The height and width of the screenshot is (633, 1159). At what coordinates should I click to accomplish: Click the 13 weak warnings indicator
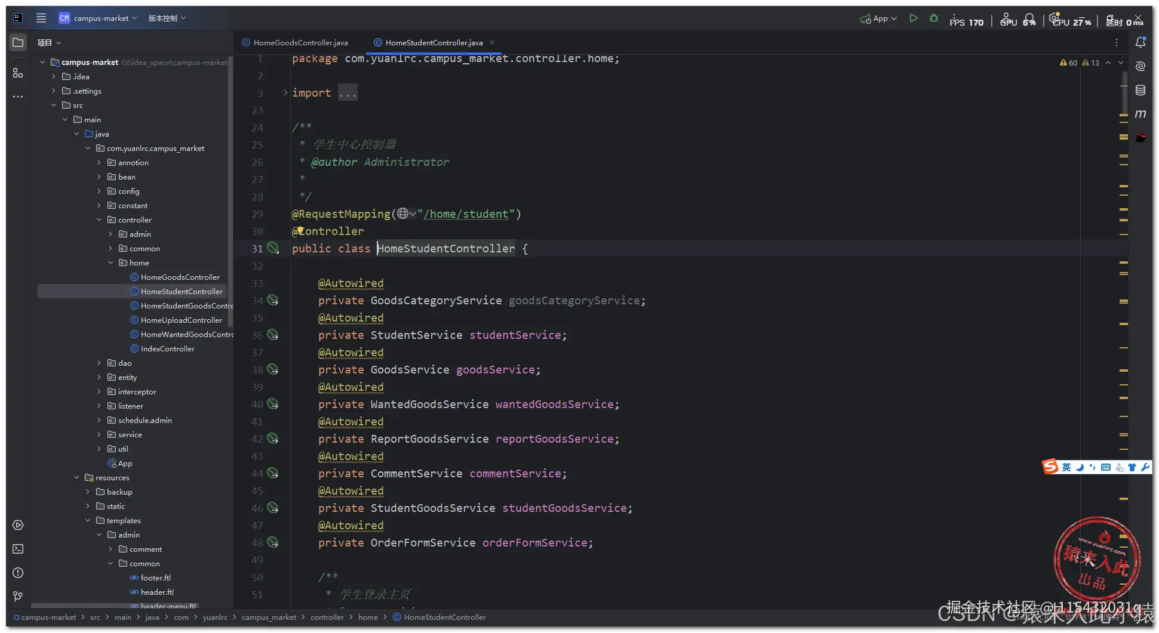click(1090, 63)
